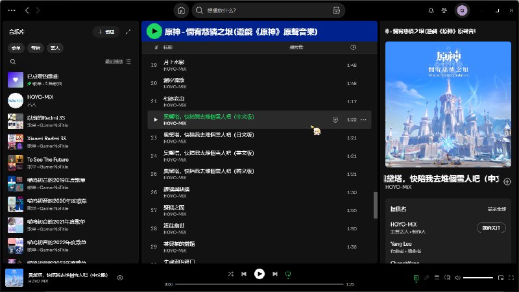This screenshot has height=292, width=519.
Task: Expand the library panel to full view
Action: click(128, 32)
